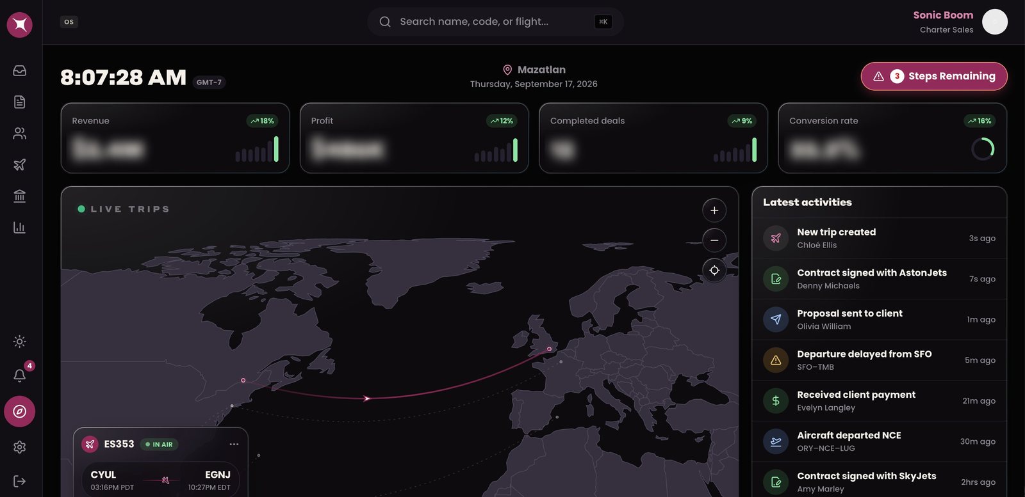This screenshot has height=497, width=1025.
Task: Click the IN AIR status badge
Action: (160, 445)
